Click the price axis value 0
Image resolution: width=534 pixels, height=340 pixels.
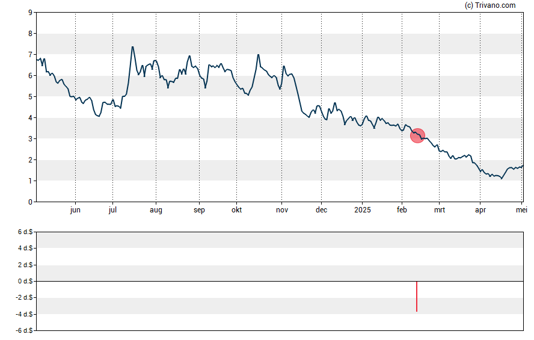click(x=31, y=202)
